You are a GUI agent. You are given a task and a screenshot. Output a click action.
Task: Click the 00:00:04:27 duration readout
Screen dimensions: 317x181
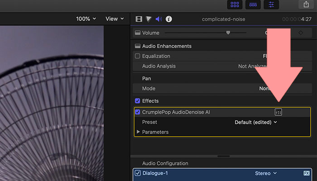(297, 19)
